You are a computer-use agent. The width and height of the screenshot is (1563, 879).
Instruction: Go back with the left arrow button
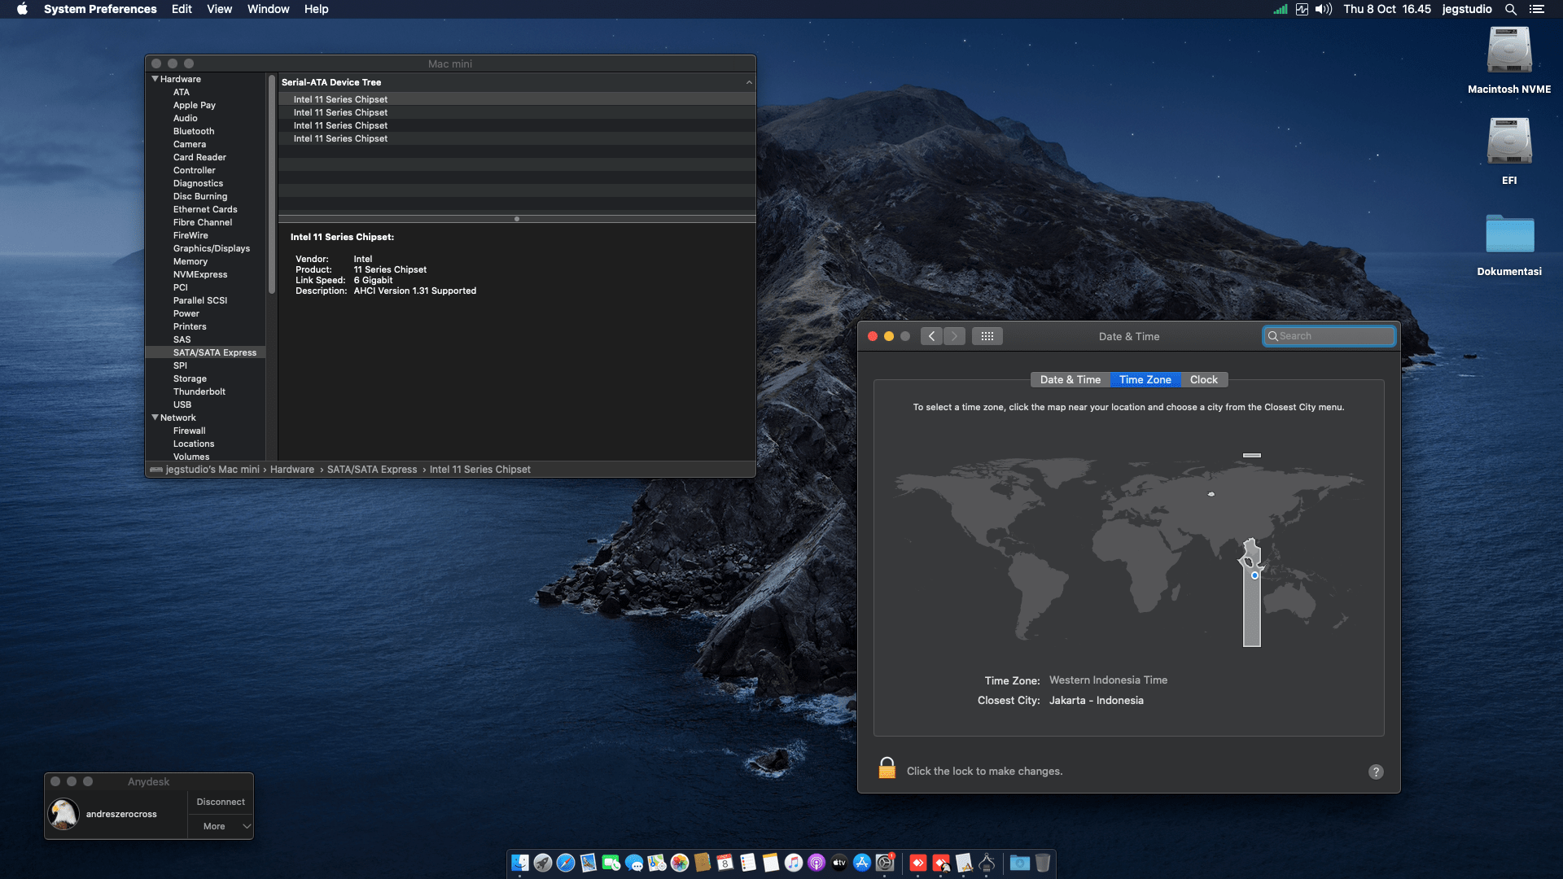click(931, 336)
